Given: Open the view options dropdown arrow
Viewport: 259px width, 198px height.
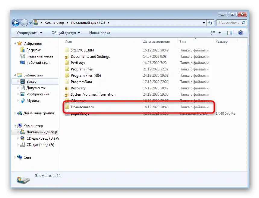Looking at the screenshot, I should 220,33.
